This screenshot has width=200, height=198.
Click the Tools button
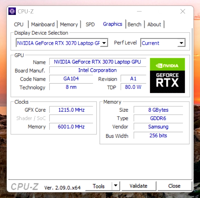point(98,186)
